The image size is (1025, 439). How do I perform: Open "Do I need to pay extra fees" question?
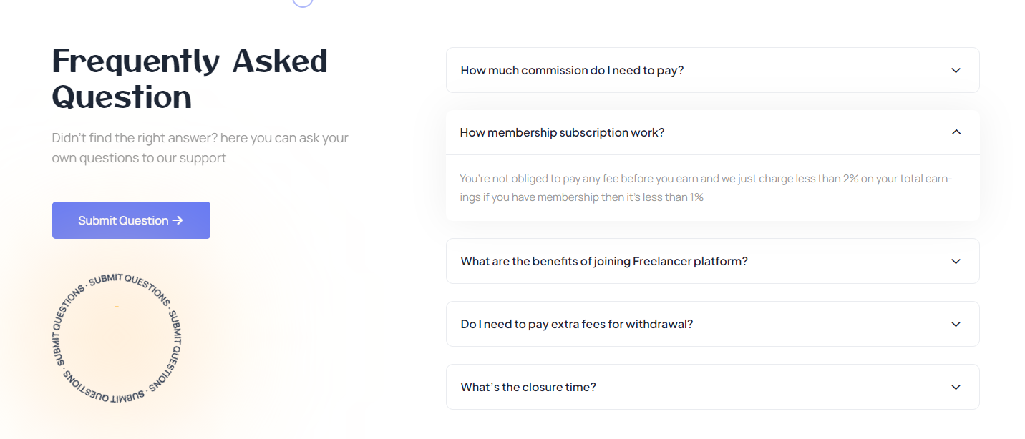pyautogui.click(x=576, y=324)
